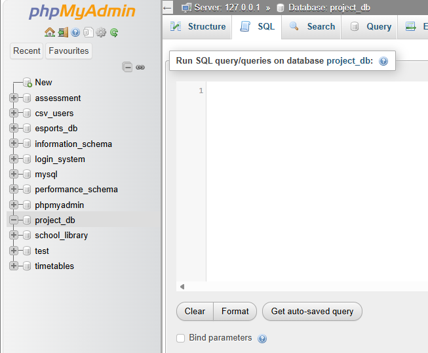Collapse all tree items minus icon
The height and width of the screenshot is (353, 428).
pyautogui.click(x=127, y=67)
